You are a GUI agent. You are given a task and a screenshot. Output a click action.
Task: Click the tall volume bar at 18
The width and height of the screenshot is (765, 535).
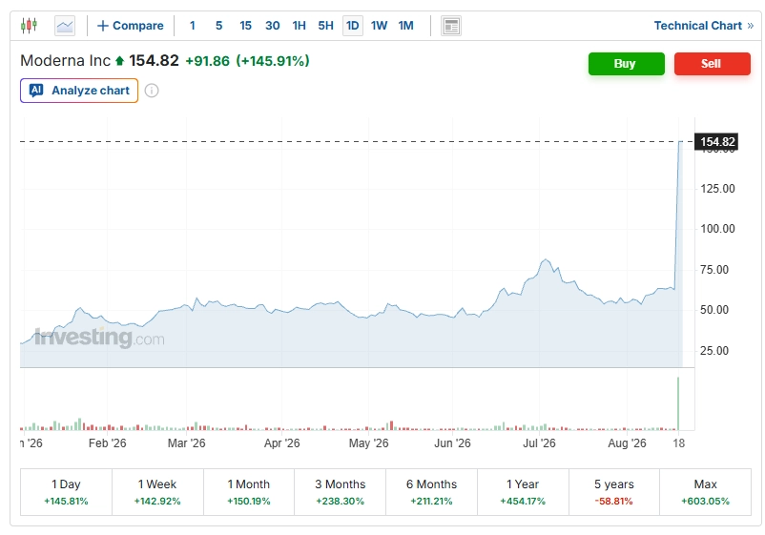[678, 403]
